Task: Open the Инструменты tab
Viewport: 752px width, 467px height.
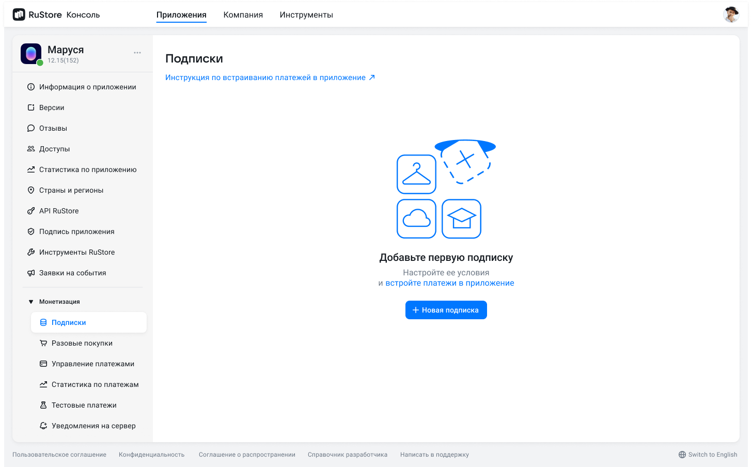Action: (306, 15)
